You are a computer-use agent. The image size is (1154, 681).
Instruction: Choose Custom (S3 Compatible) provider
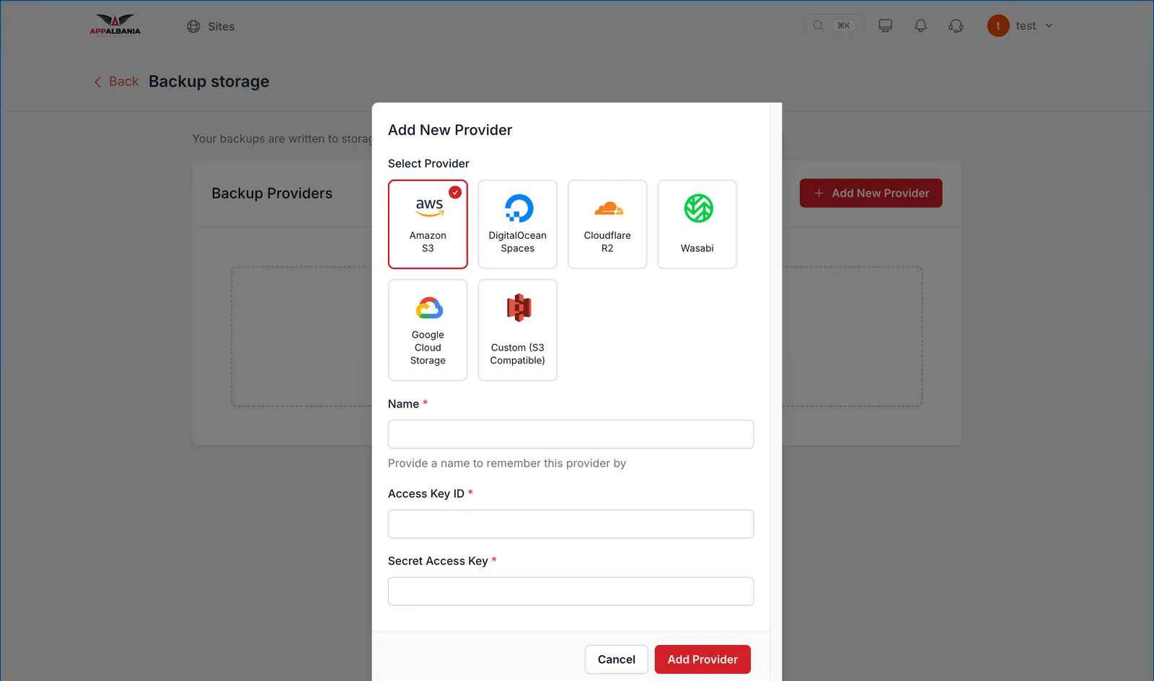coord(517,330)
